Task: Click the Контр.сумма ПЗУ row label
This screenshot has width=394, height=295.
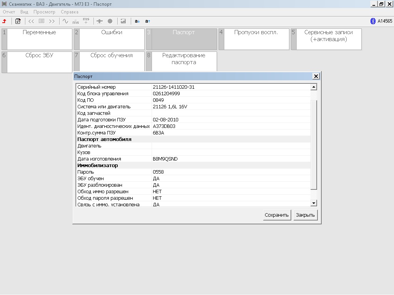Action: pos(97,133)
